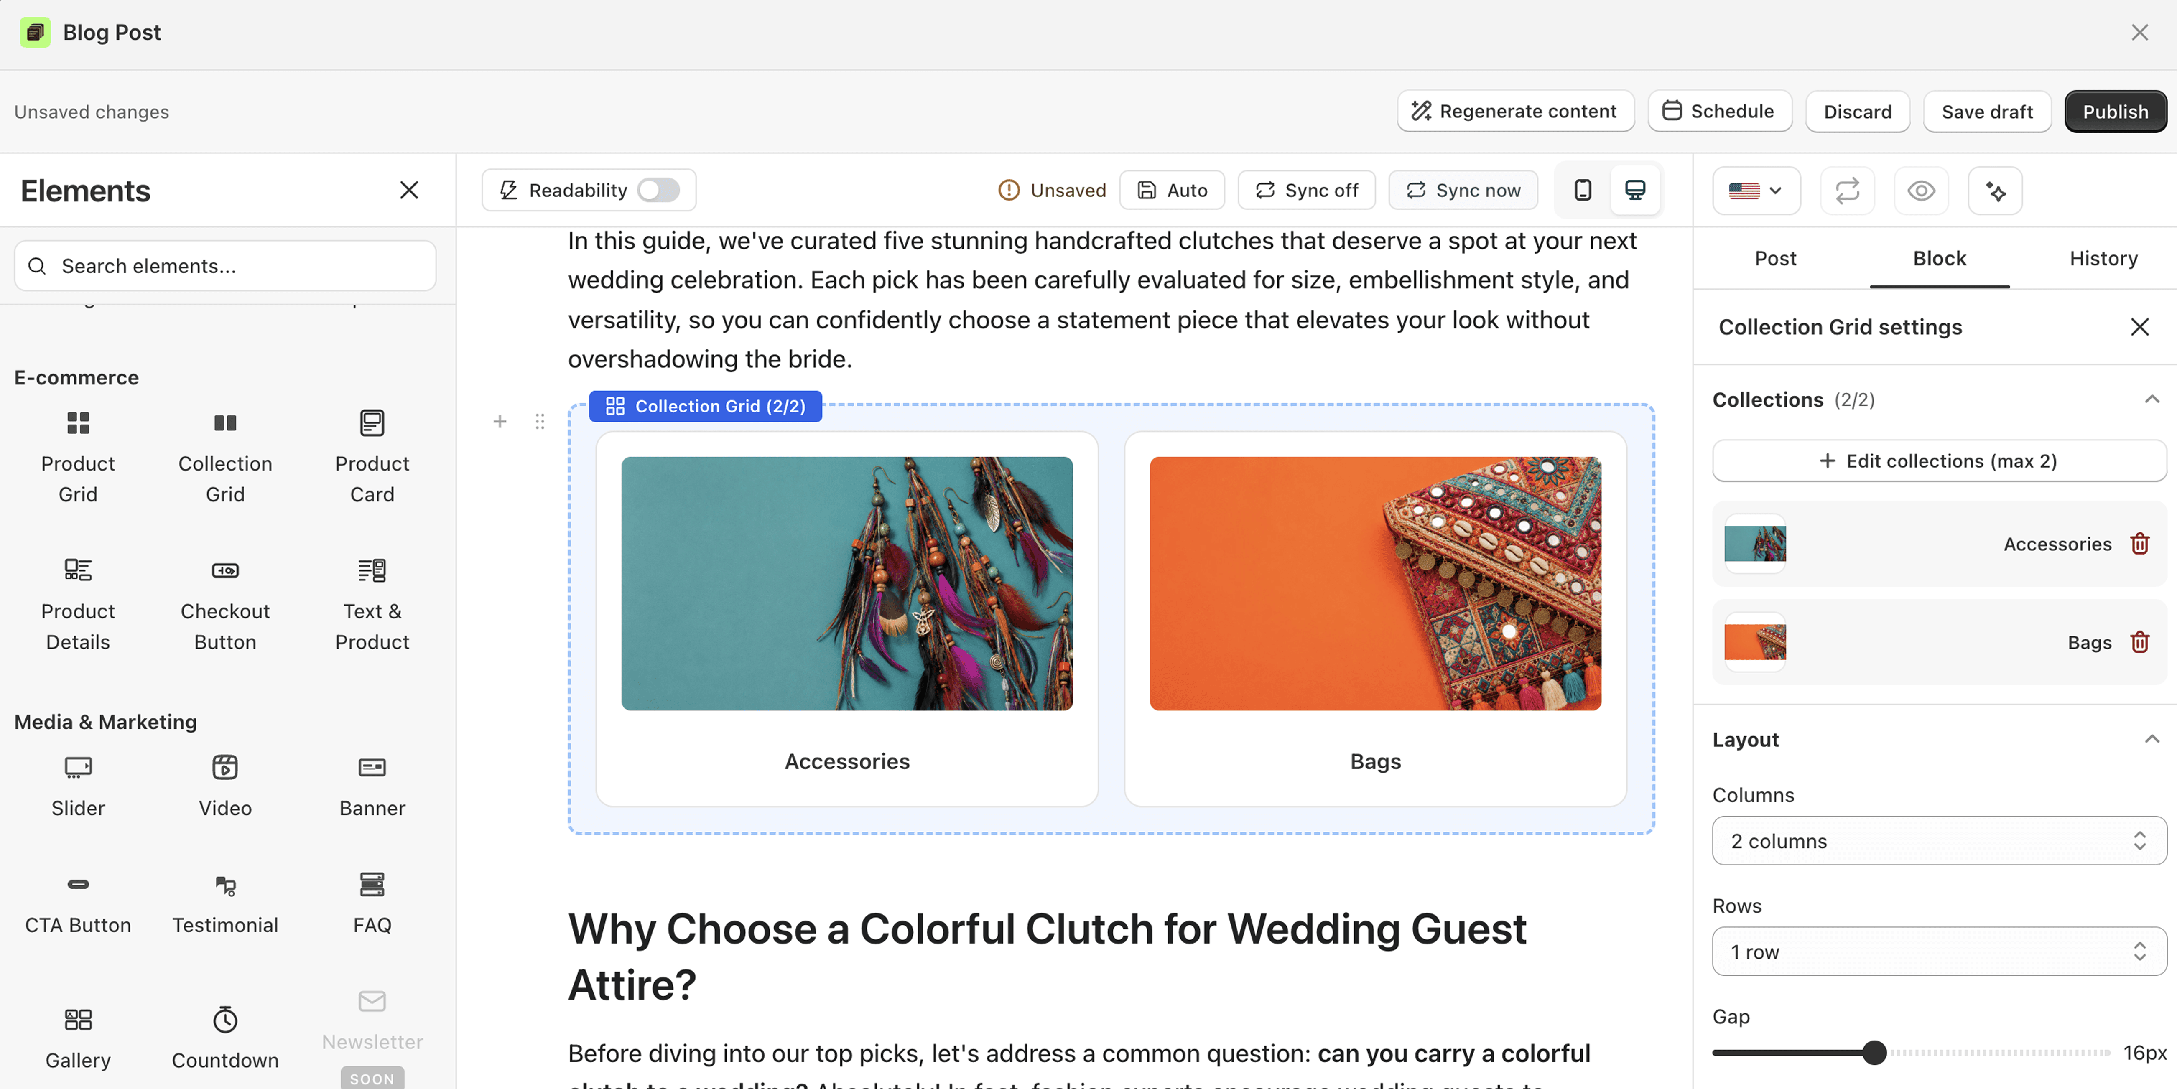Click Edit collections (max 2) button
Image resolution: width=2177 pixels, height=1089 pixels.
pos(1939,461)
